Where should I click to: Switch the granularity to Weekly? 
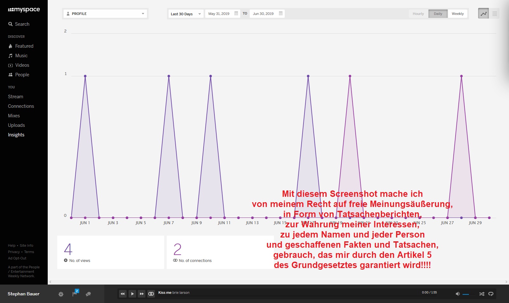(x=458, y=14)
